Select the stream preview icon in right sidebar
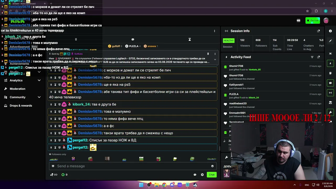The width and height of the screenshot is (336, 189). tap(330, 54)
